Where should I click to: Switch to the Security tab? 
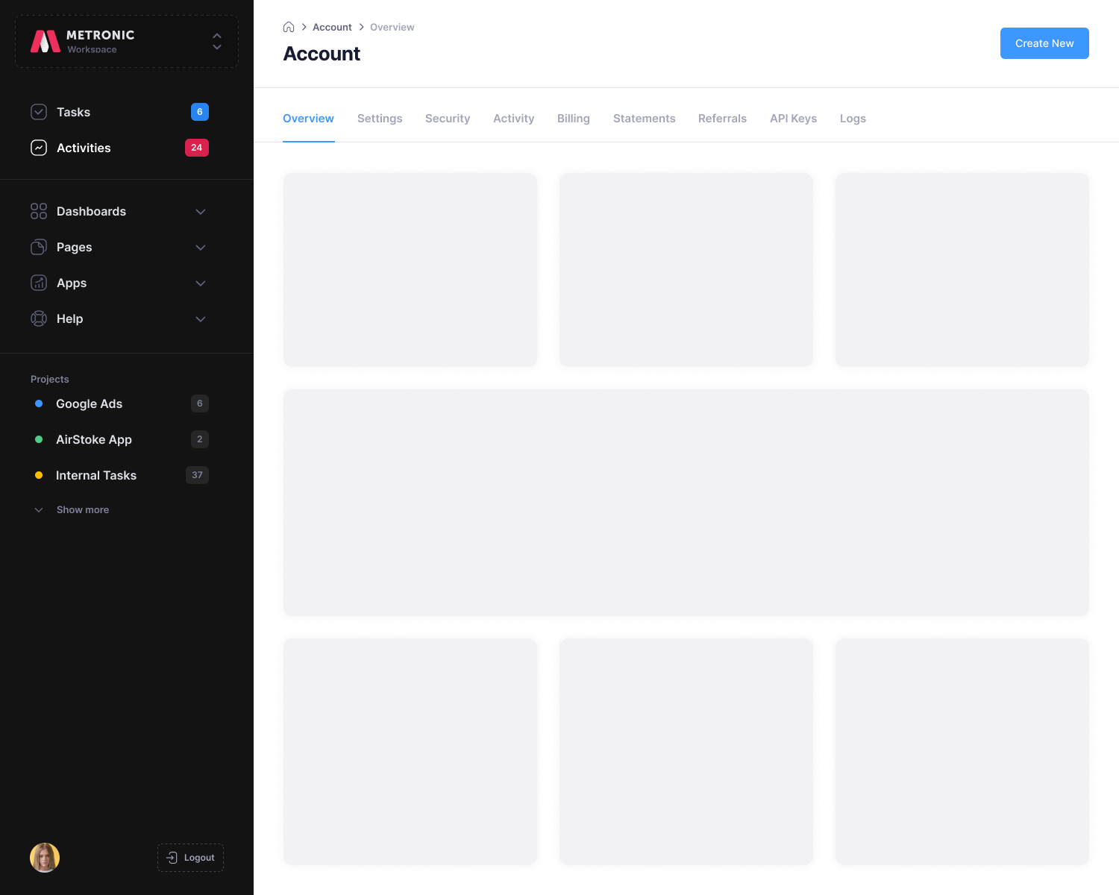pos(448,119)
